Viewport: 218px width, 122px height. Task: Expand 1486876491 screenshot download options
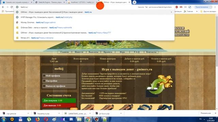(90, 113)
